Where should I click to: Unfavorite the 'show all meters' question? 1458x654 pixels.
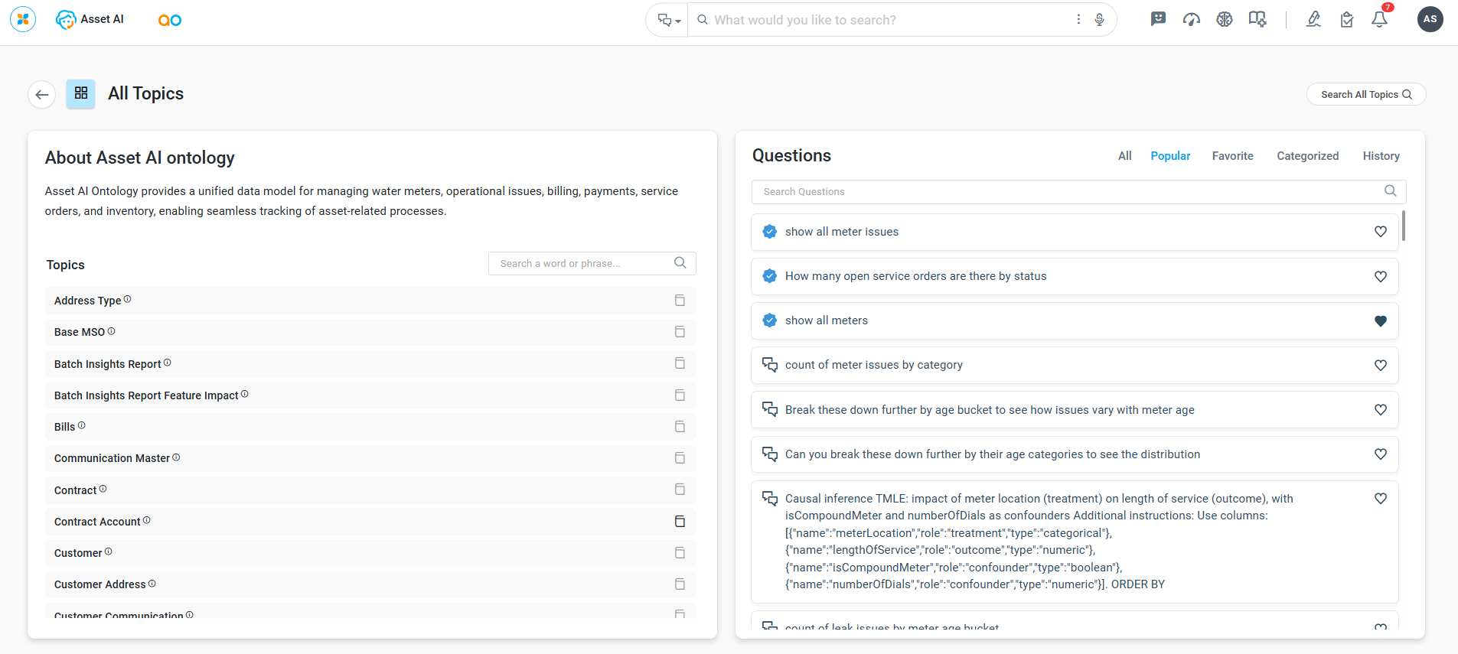1381,321
